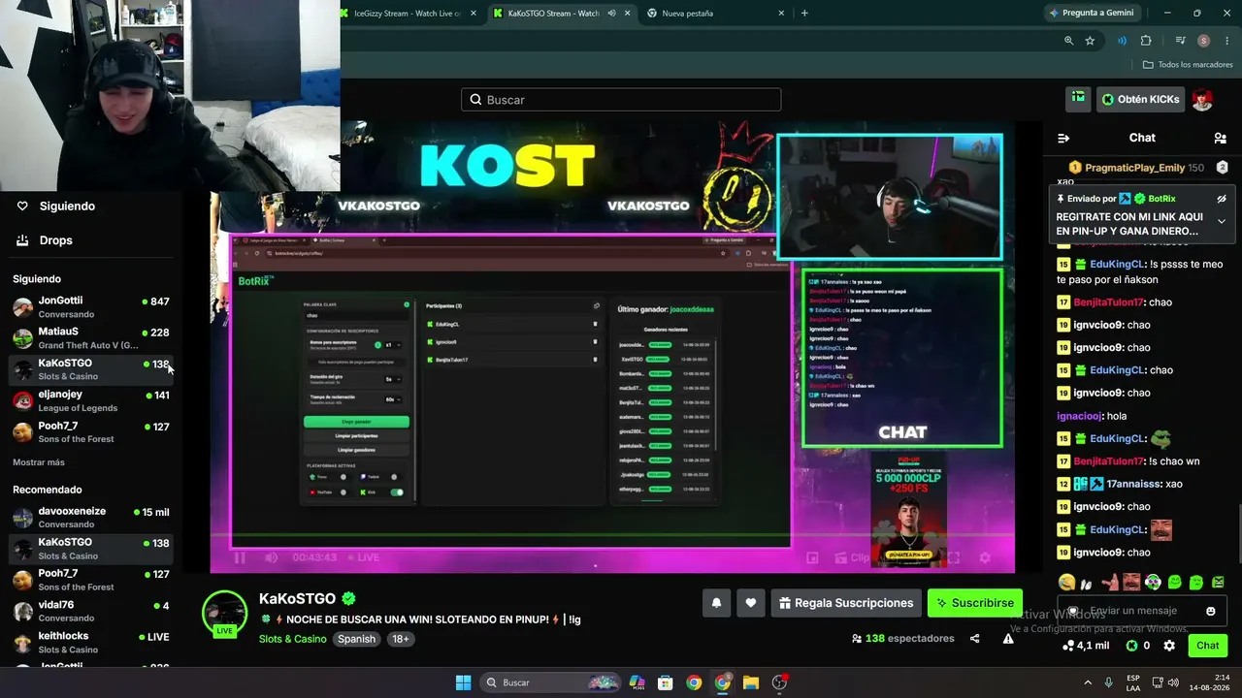1242x698 pixels.
Task: Open a new browser tab
Action: click(x=804, y=14)
